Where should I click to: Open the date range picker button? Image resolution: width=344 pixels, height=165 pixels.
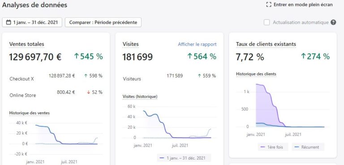pyautogui.click(x=32, y=22)
